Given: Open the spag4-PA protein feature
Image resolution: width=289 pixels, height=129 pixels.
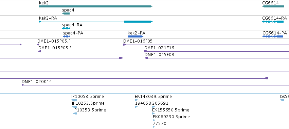Looking at the screenshot, I should click(67, 36).
